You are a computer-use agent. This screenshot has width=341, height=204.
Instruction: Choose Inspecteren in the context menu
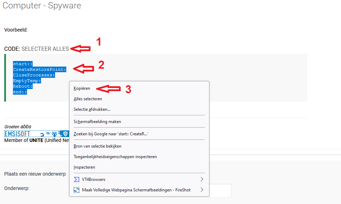click(x=84, y=167)
